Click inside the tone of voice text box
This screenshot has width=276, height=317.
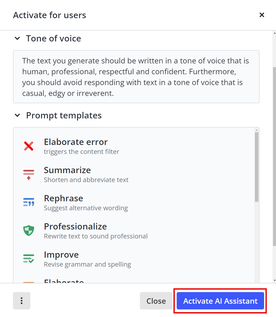tap(136, 77)
